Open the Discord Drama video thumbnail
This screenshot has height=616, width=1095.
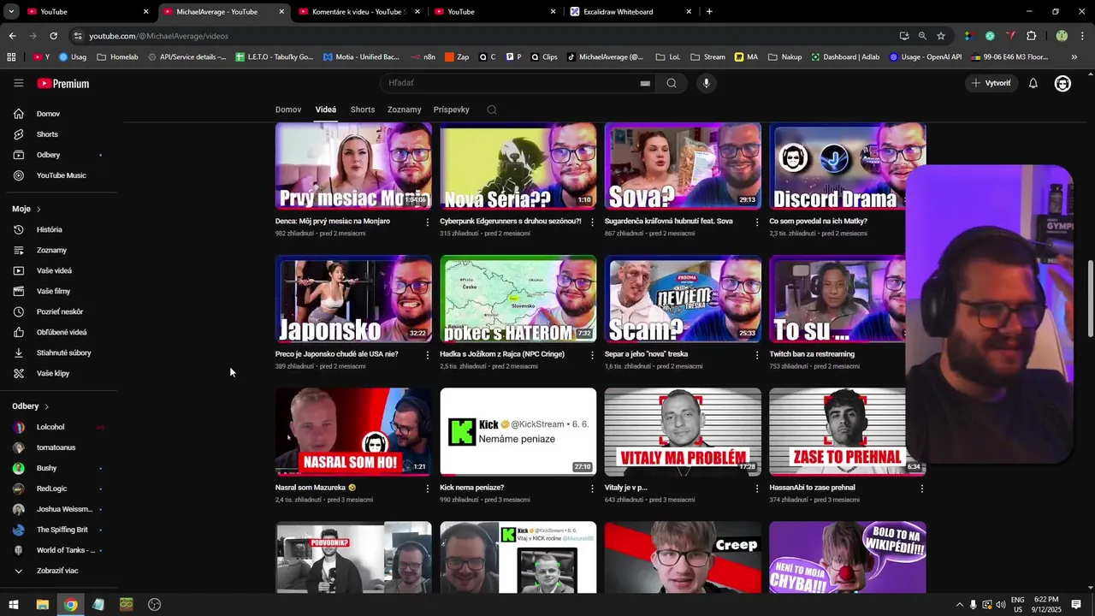847,166
